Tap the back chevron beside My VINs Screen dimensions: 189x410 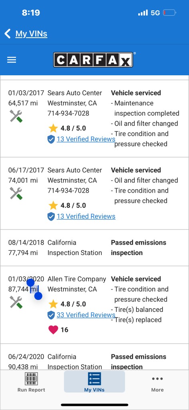[x=8, y=34]
